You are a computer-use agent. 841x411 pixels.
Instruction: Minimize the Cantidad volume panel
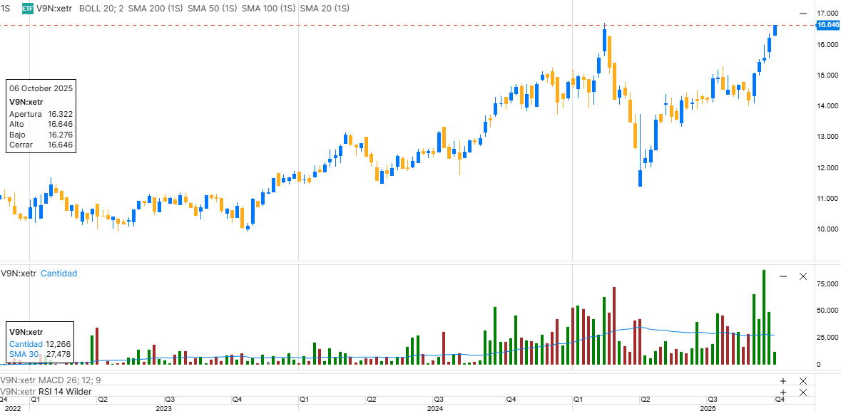[783, 276]
